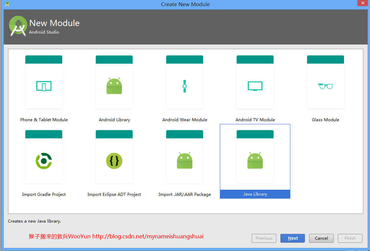Click the "Android TV Module" label

(x=255, y=120)
